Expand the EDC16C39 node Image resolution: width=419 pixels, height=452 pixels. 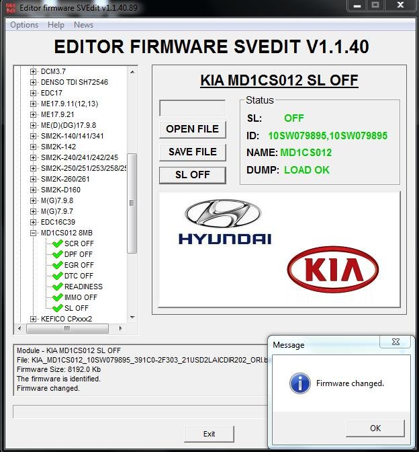tap(33, 222)
